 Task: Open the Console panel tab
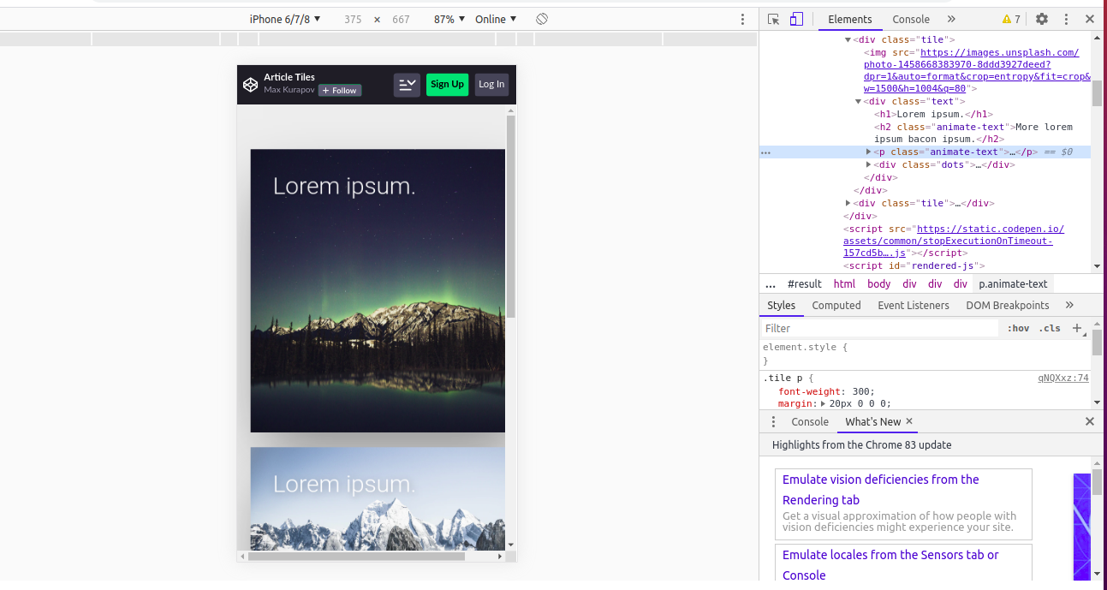pos(911,19)
